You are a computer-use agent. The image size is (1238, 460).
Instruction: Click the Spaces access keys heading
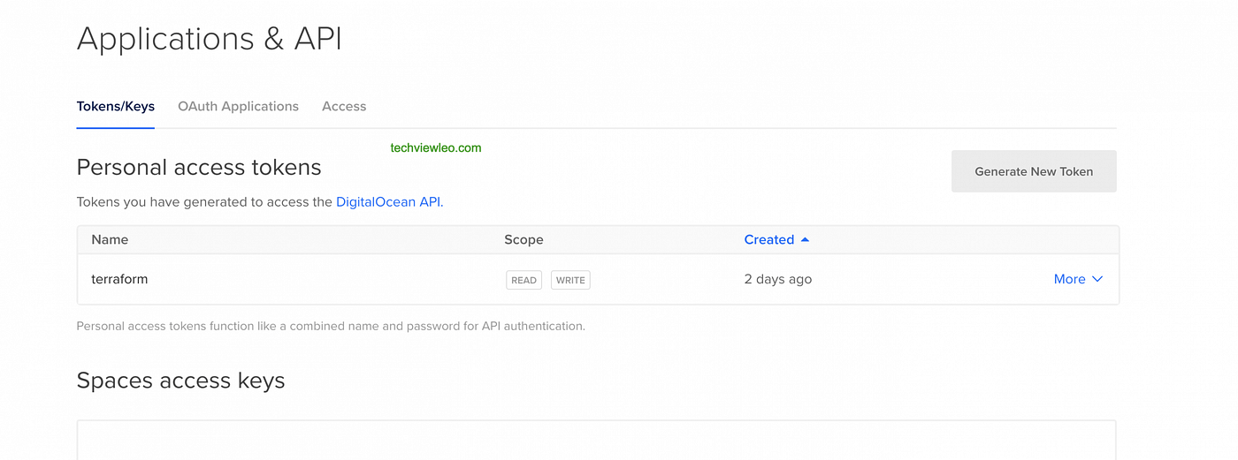point(180,381)
